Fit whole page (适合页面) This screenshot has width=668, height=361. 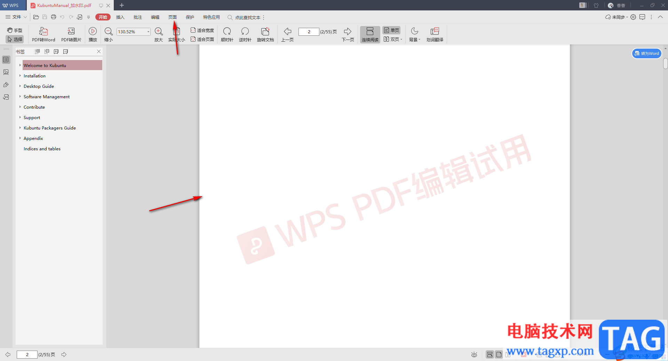point(202,39)
